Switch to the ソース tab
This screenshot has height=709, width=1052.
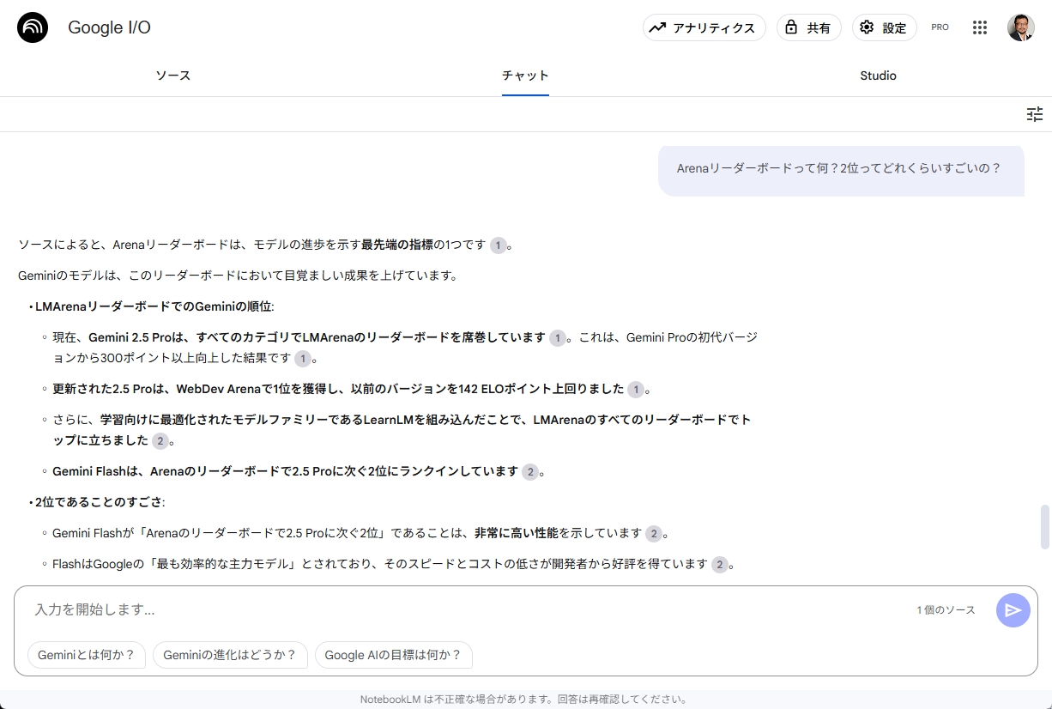pos(172,76)
